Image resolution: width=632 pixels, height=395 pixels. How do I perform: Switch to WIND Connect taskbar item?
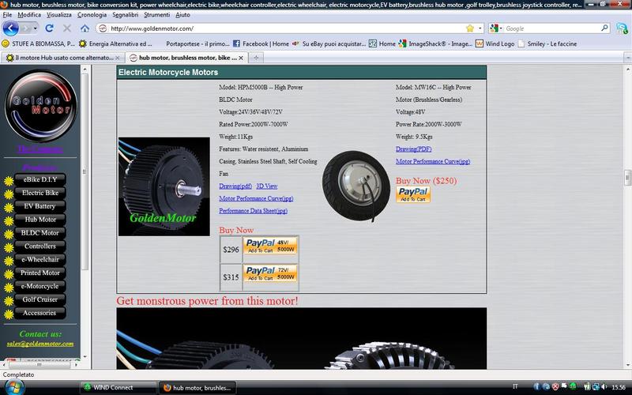click(x=118, y=388)
